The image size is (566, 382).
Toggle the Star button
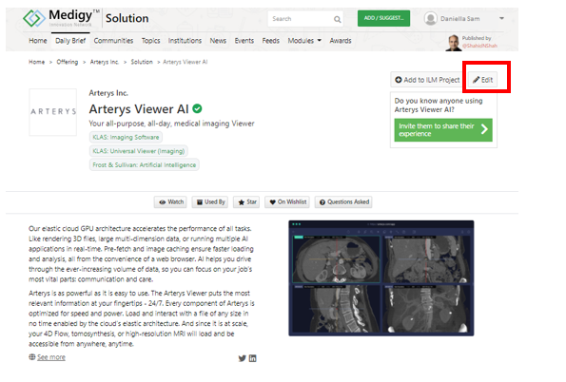coord(247,202)
